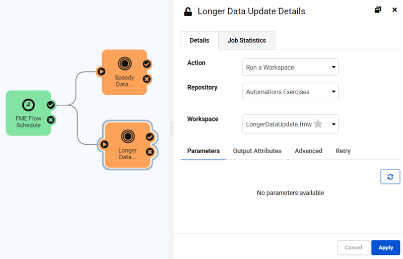Expand the Repository dropdown Automations Exercises
The width and height of the screenshot is (403, 259).
click(290, 92)
